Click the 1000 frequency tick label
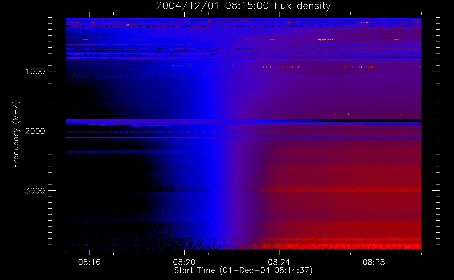 35,71
